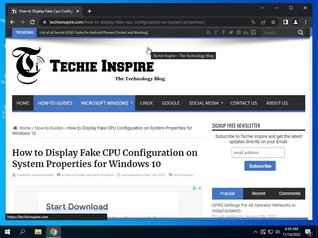Screen dimensions: 318x238
Task: Switch to the Comments tab
Action: (x=290, y=193)
